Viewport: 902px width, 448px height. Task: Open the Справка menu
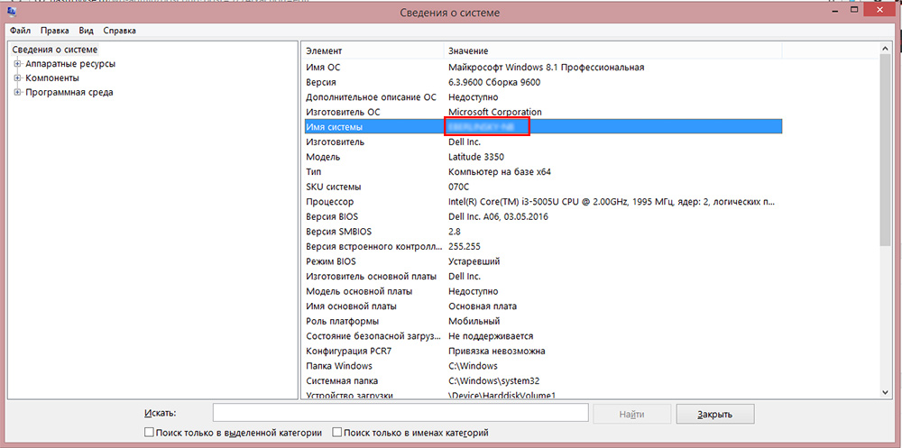click(x=119, y=31)
